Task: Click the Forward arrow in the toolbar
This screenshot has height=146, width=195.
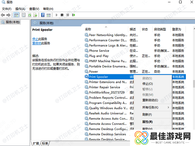Action: [x=8, y=15]
